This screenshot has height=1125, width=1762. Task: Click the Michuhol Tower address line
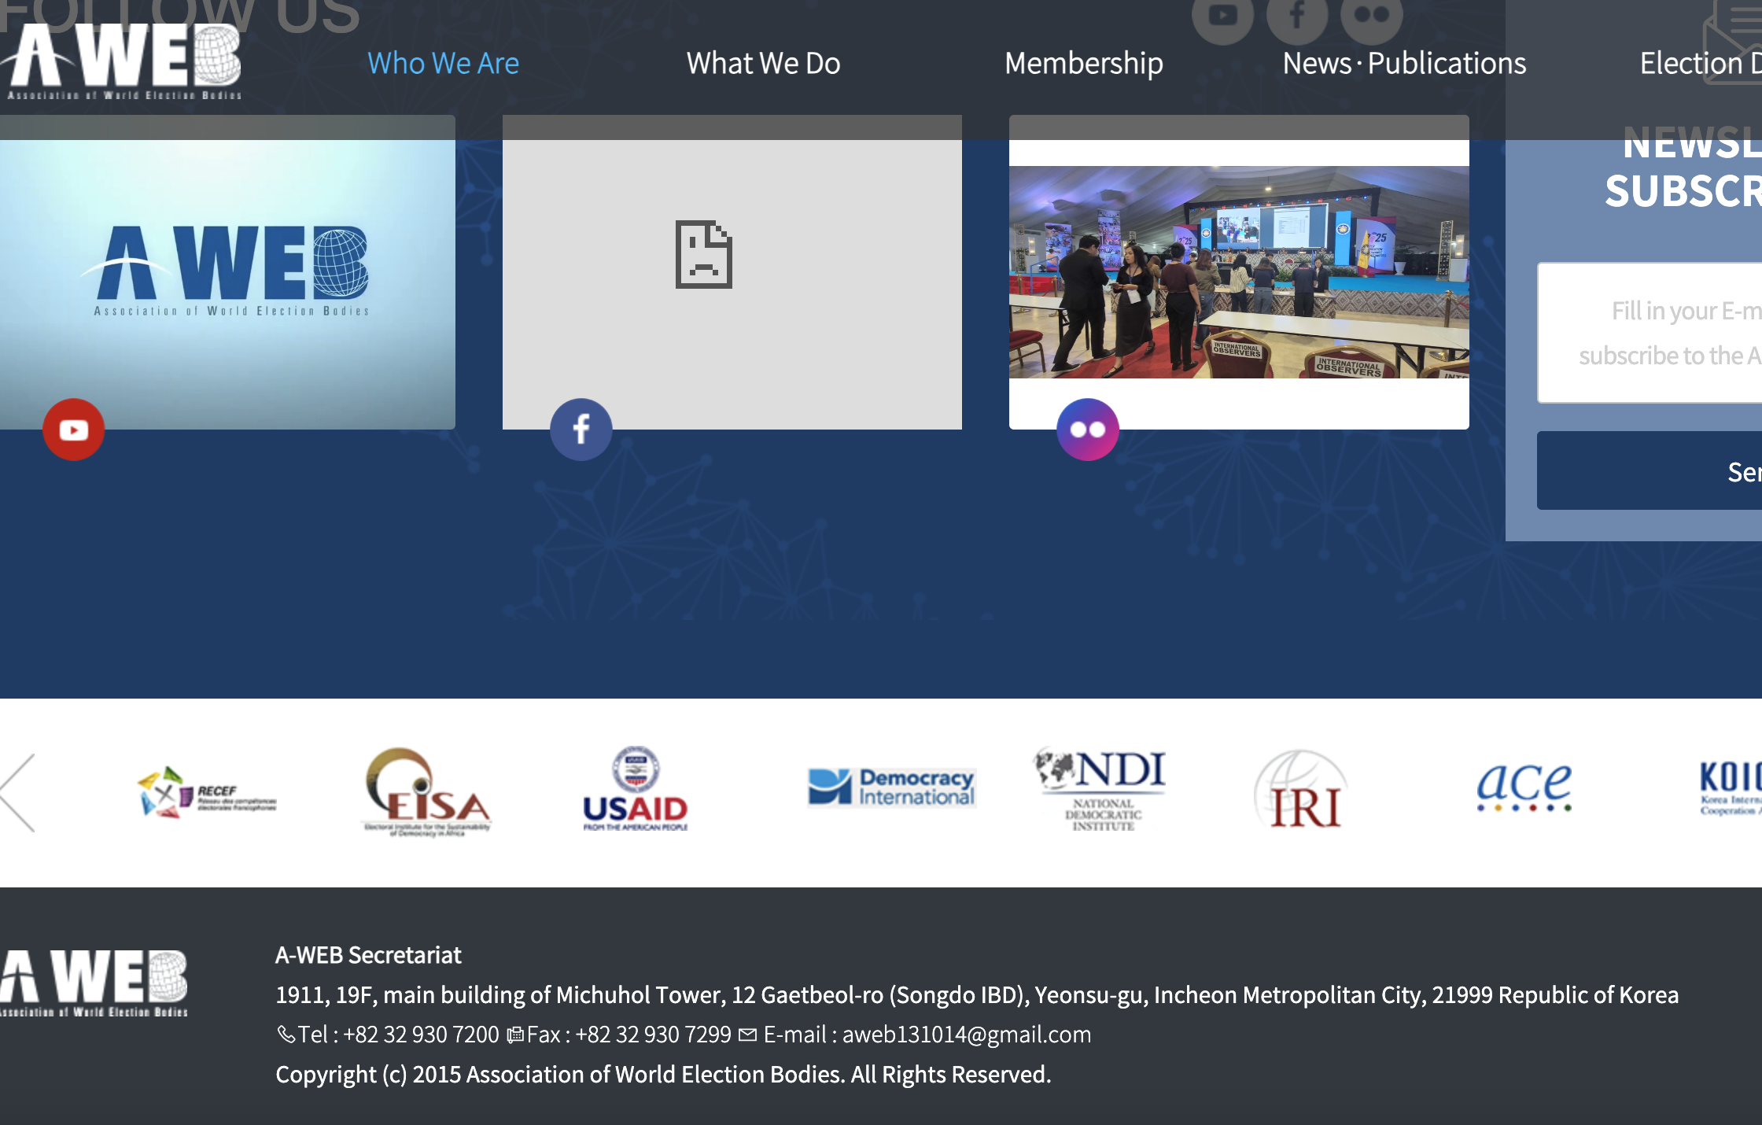coord(977,995)
